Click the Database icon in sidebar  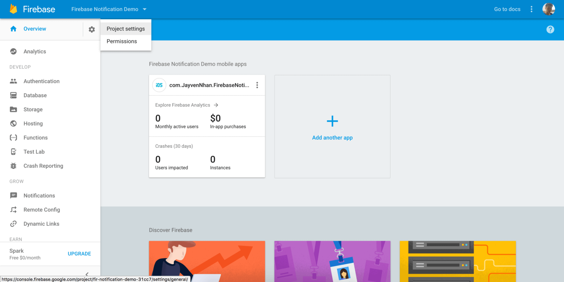point(13,95)
